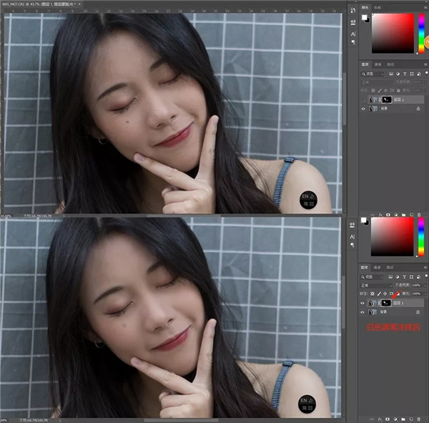The height and width of the screenshot is (423, 429).
Task: Open Character panel icon in upper Photoshop window
Action: [x=353, y=34]
